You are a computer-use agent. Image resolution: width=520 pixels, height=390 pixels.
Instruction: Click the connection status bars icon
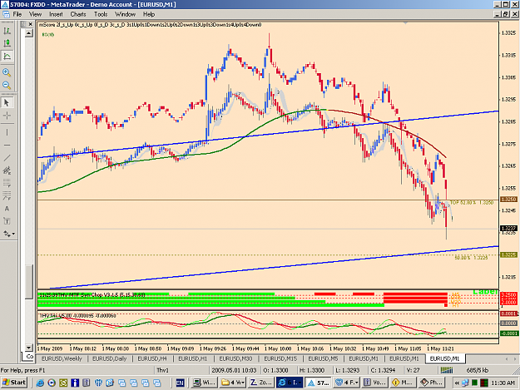point(447,370)
